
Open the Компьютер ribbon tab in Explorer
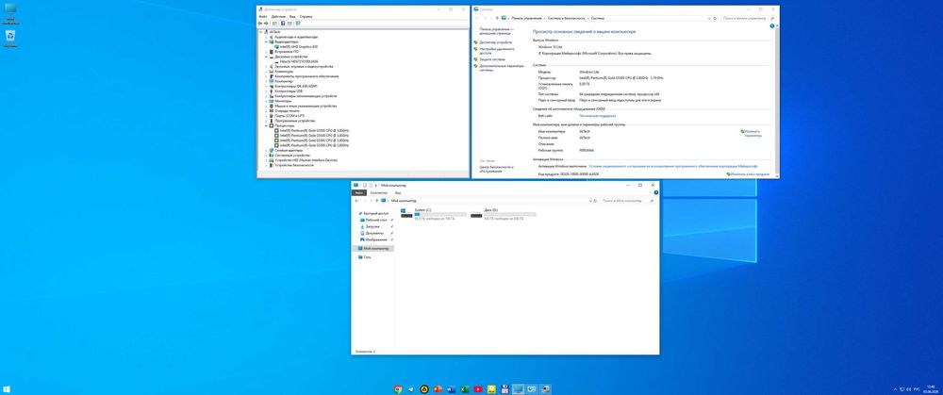[379, 193]
